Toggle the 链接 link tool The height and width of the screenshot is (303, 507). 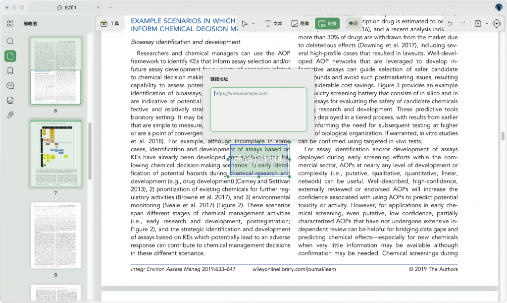327,24
